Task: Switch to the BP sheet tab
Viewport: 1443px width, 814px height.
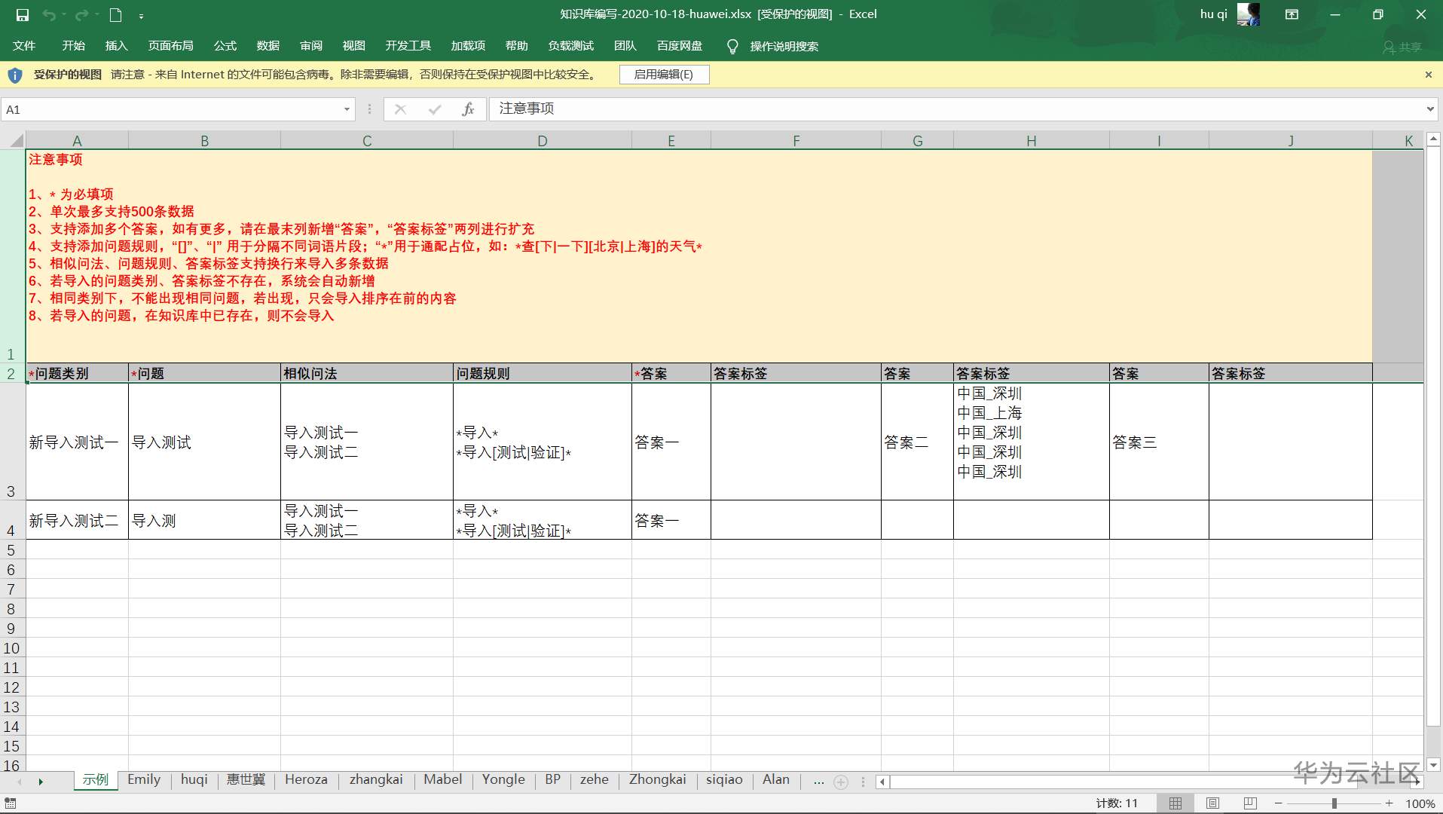Action: coord(553,779)
